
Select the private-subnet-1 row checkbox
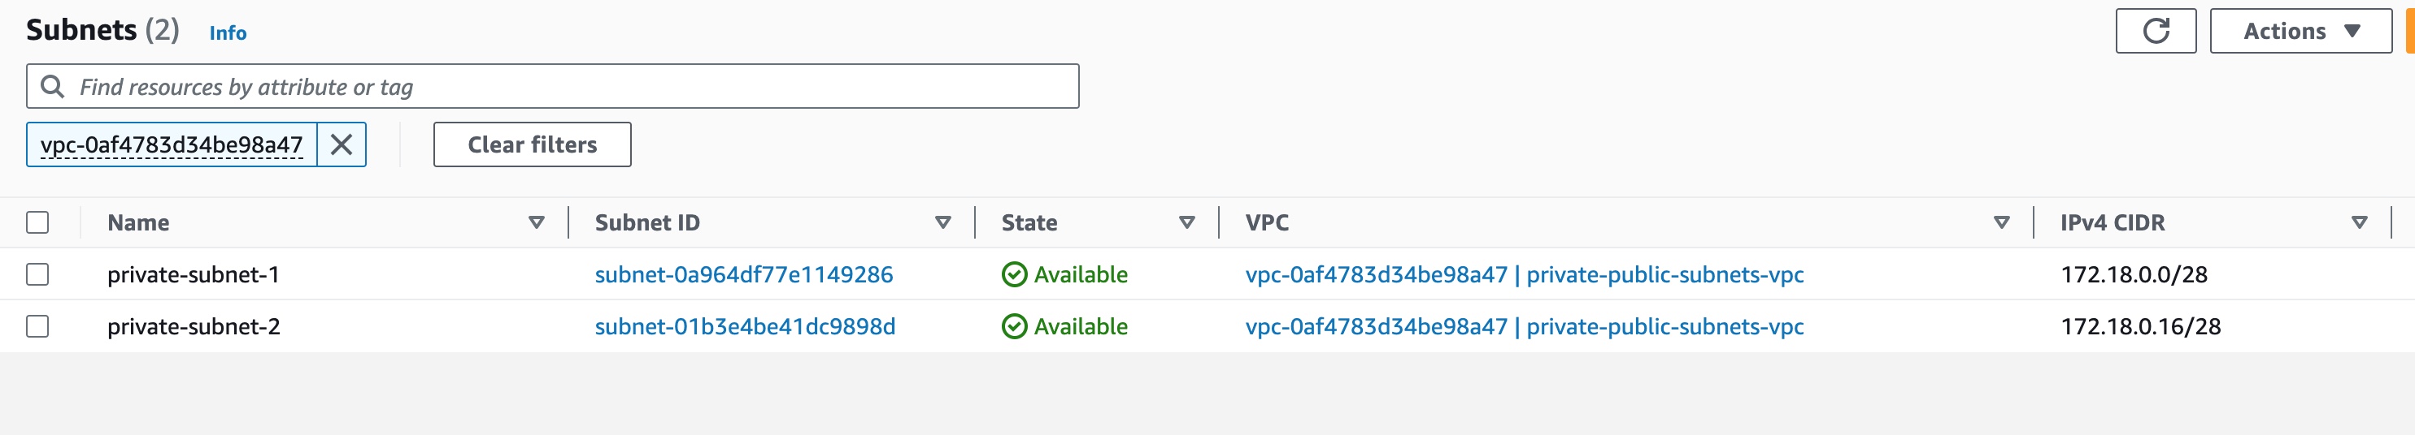coord(37,274)
